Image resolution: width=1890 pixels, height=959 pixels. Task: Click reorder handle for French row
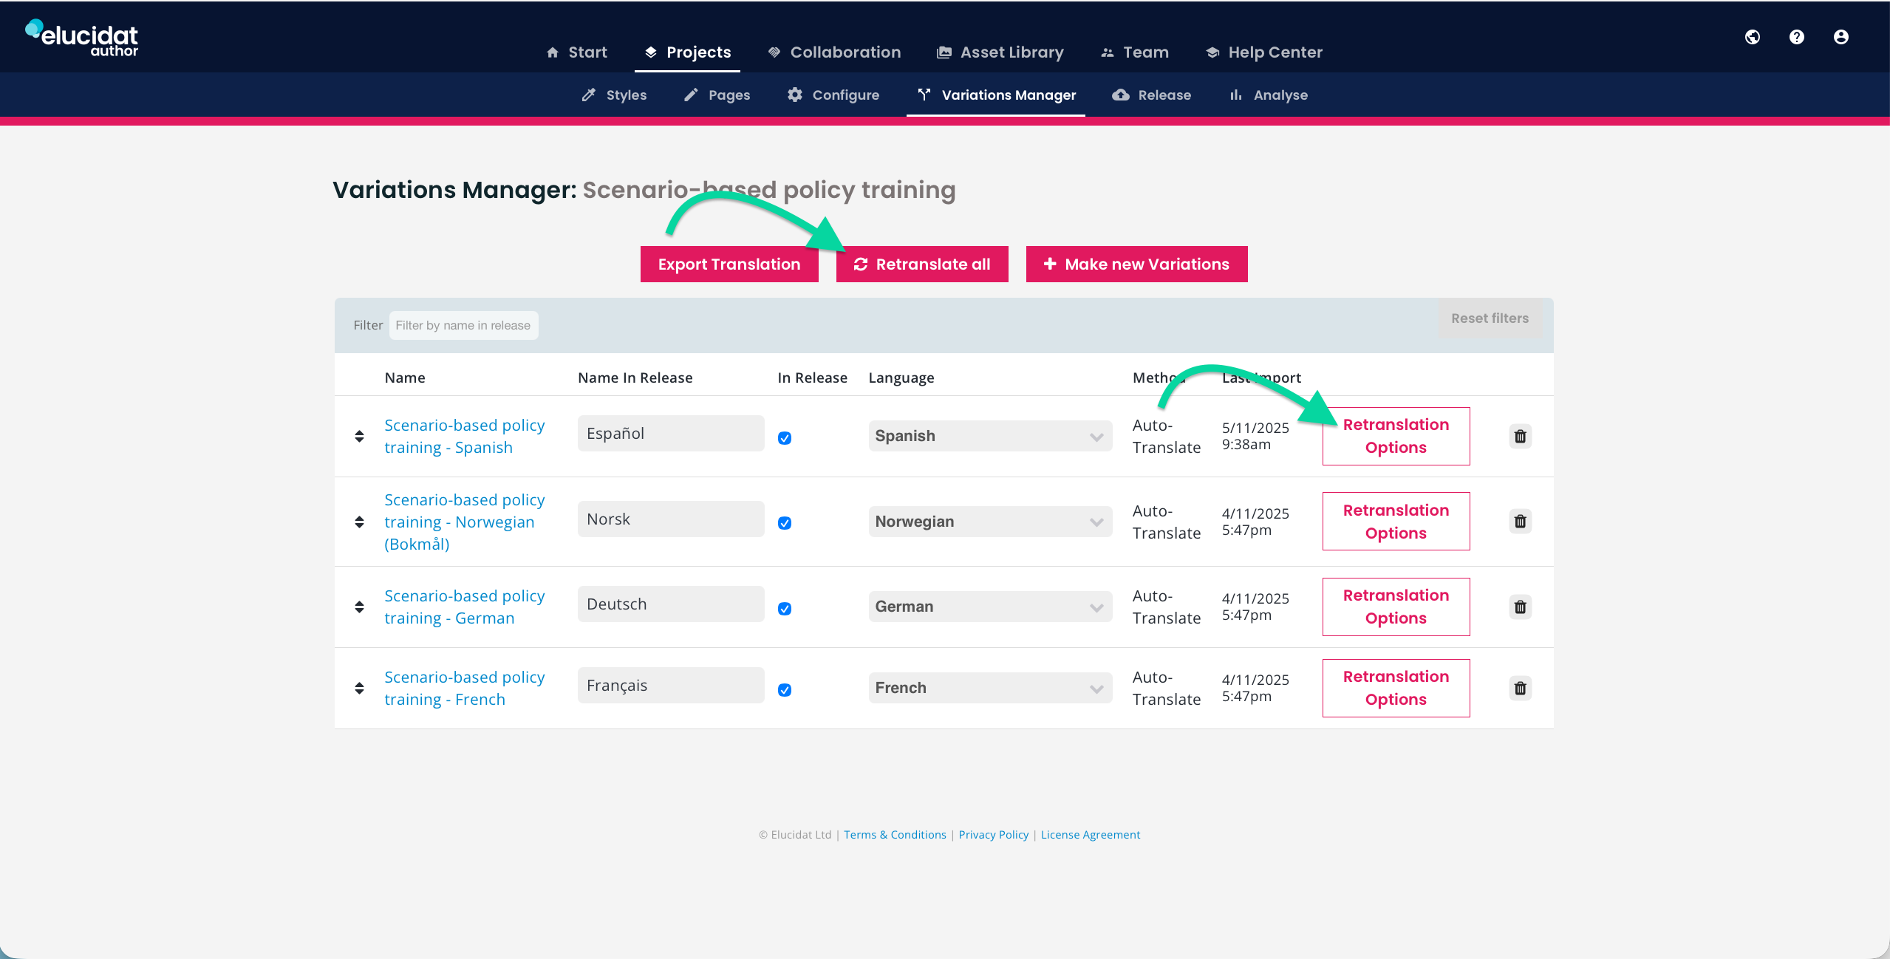coord(359,689)
